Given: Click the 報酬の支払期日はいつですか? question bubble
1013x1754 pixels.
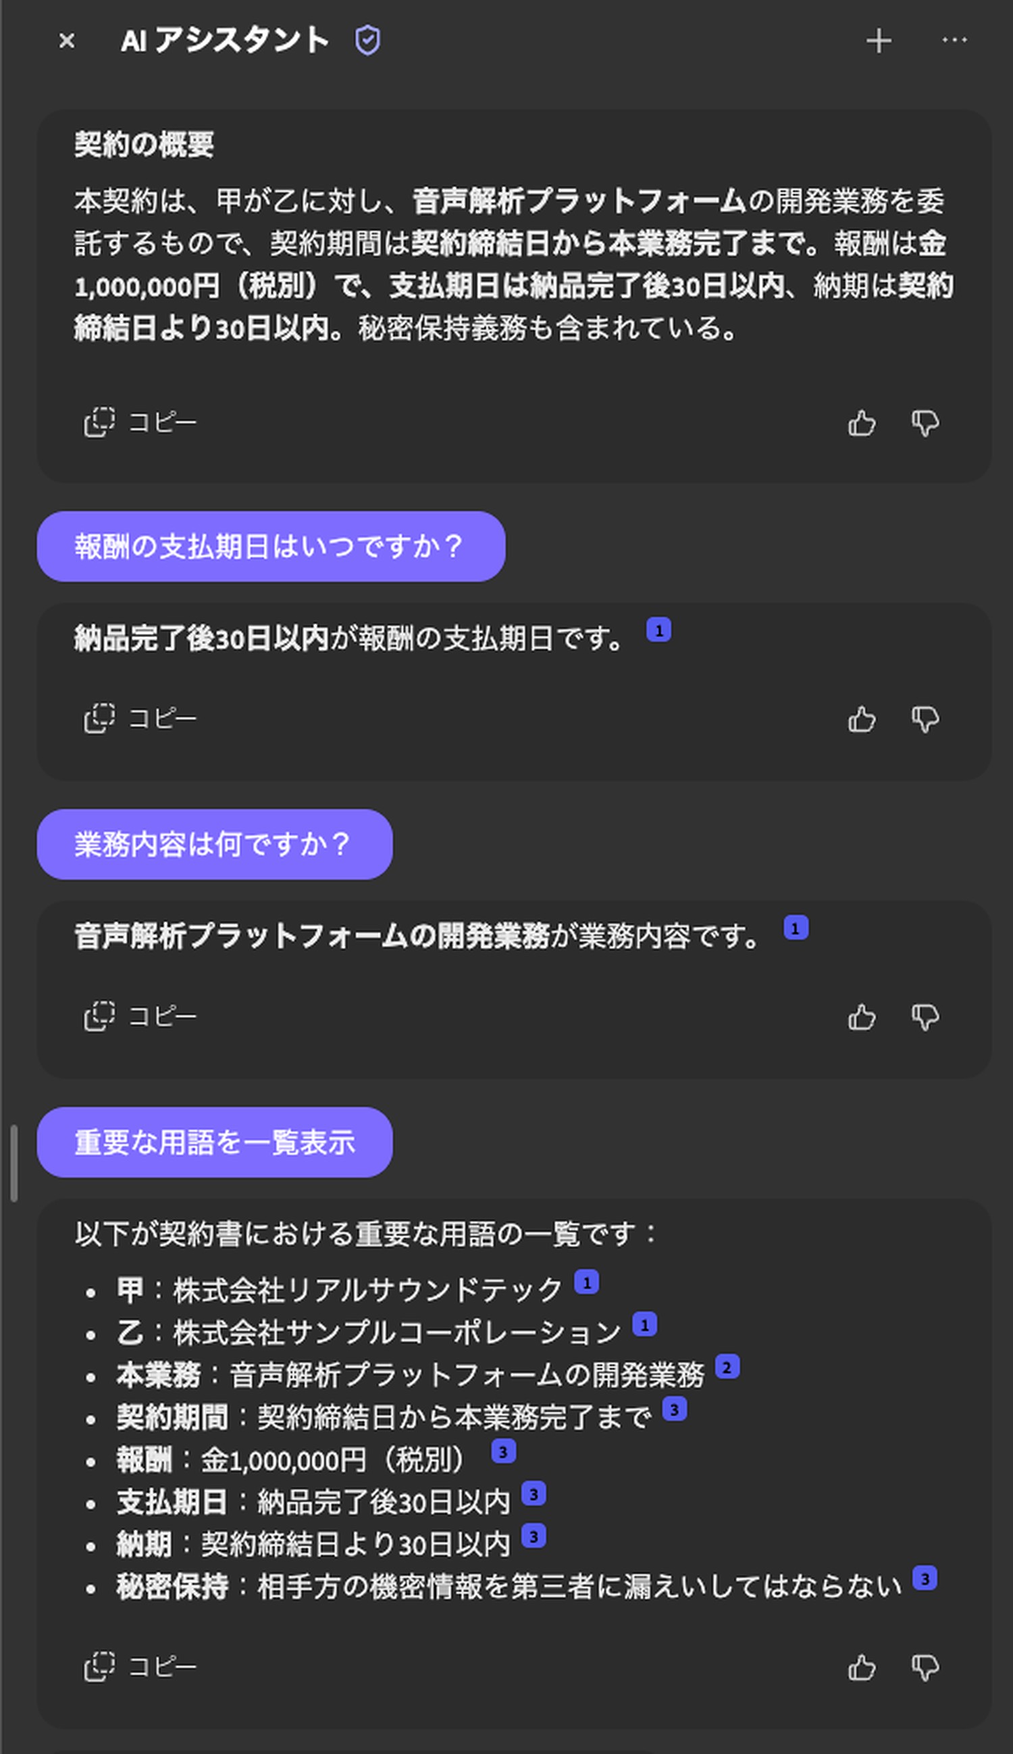Looking at the screenshot, I should [x=271, y=547].
